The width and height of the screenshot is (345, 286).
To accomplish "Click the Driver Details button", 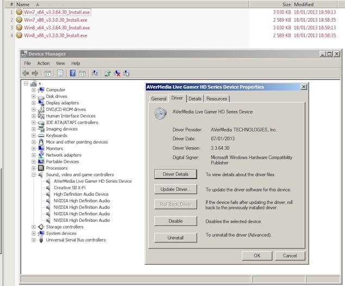I will pyautogui.click(x=175, y=174).
